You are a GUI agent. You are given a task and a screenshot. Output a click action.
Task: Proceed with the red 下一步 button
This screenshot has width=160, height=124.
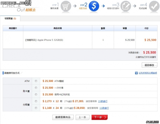coord(99,117)
